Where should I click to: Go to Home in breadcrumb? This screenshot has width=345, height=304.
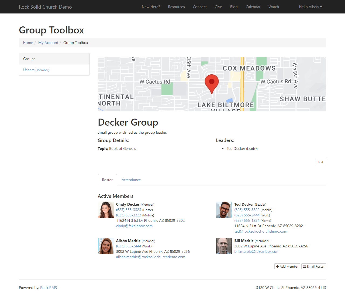click(x=28, y=43)
